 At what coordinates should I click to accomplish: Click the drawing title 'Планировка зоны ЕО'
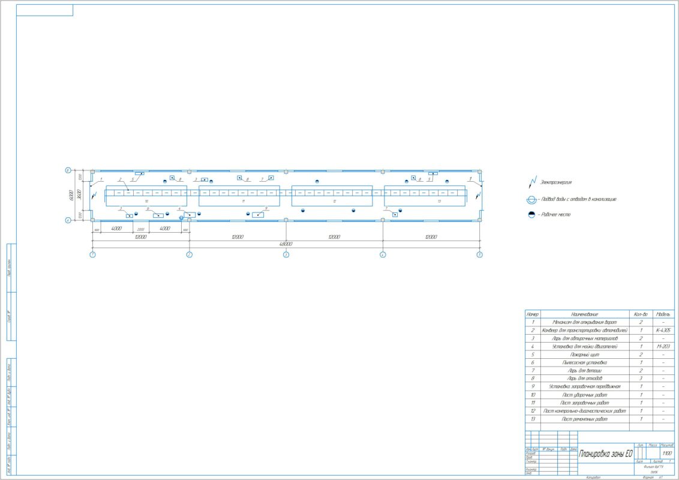point(605,454)
